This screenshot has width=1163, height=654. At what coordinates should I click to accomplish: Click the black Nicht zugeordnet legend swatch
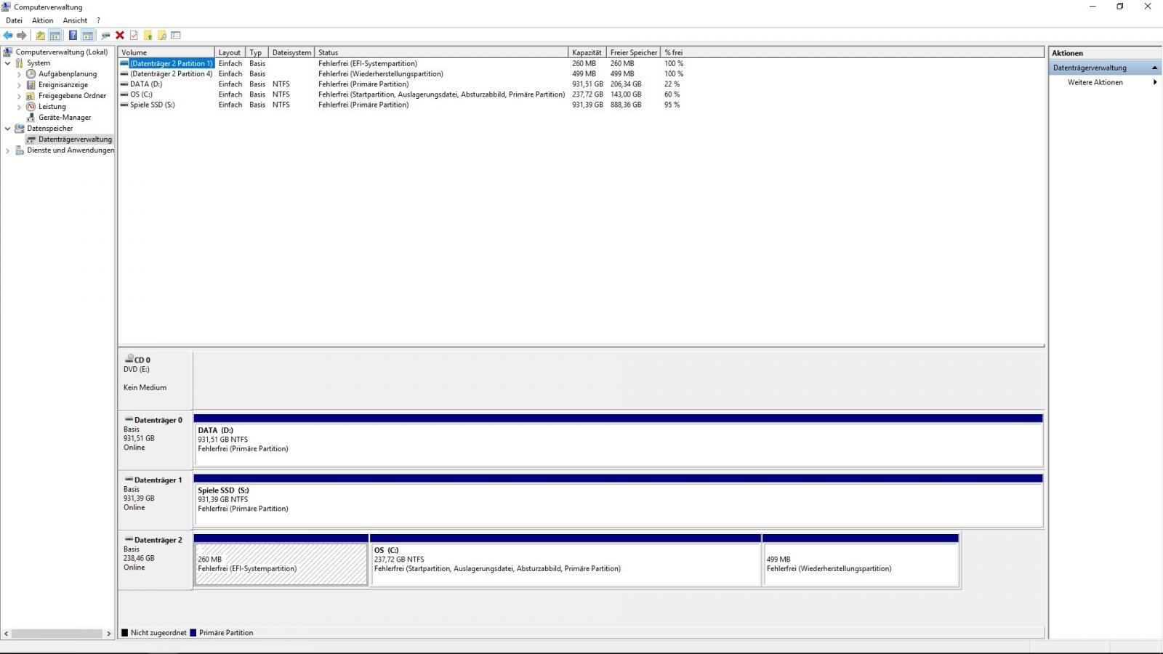click(x=124, y=633)
